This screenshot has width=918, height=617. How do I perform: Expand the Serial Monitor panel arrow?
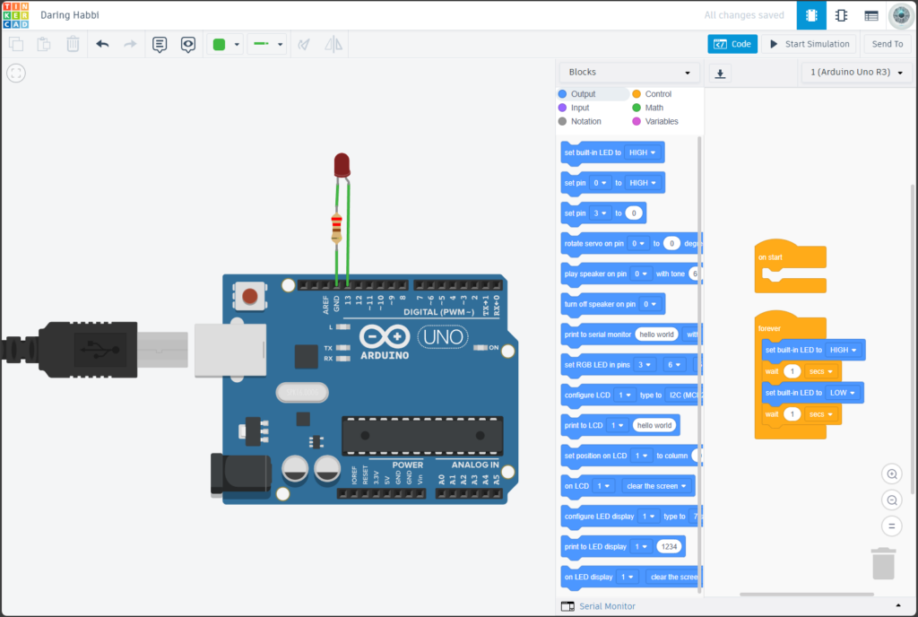click(x=898, y=606)
